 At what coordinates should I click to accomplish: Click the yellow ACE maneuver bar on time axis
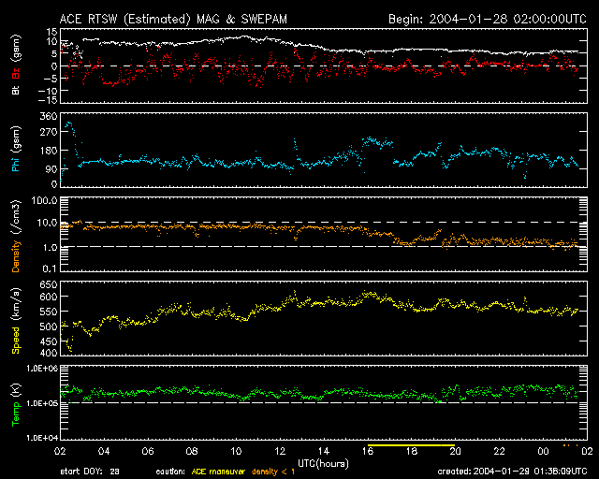point(411,446)
